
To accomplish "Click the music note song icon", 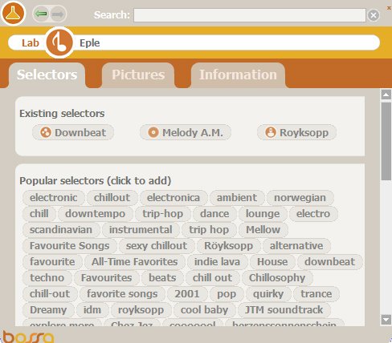I will pos(59,42).
